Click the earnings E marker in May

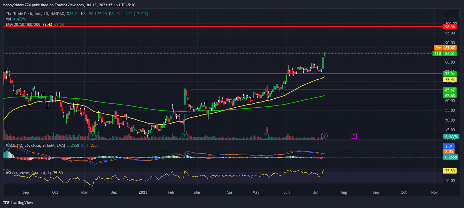pyautogui.click(x=266, y=136)
